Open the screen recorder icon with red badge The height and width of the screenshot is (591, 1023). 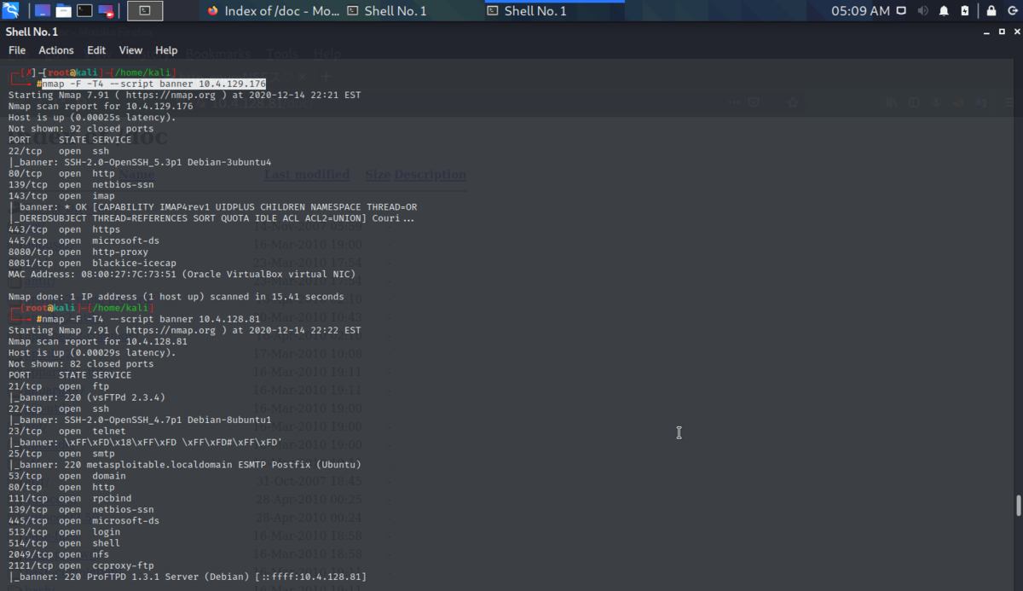[106, 9]
